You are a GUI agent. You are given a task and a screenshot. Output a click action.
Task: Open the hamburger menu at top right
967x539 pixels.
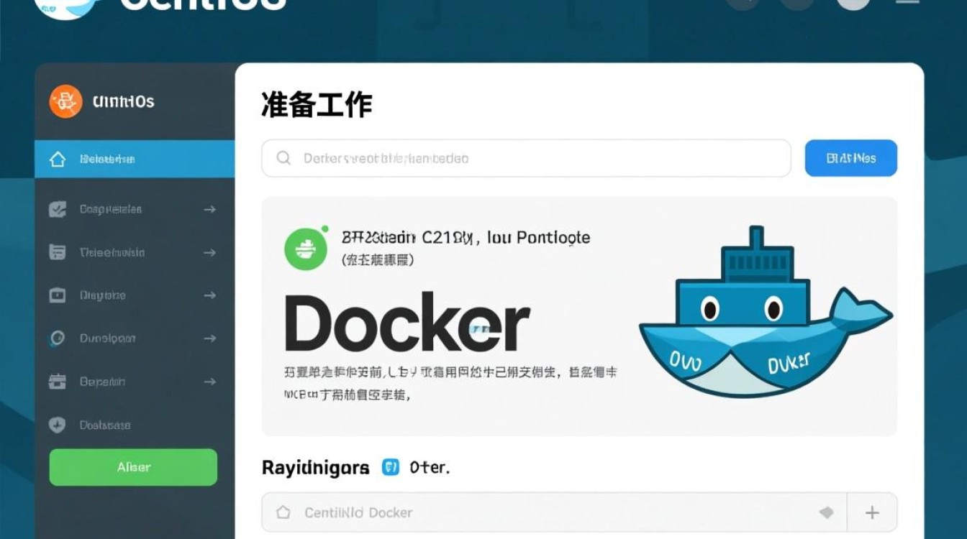click(907, 2)
